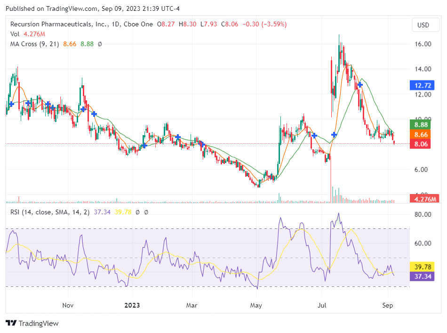Click the Jul label on the time axis
The height and width of the screenshot is (333, 447).
[x=322, y=306]
